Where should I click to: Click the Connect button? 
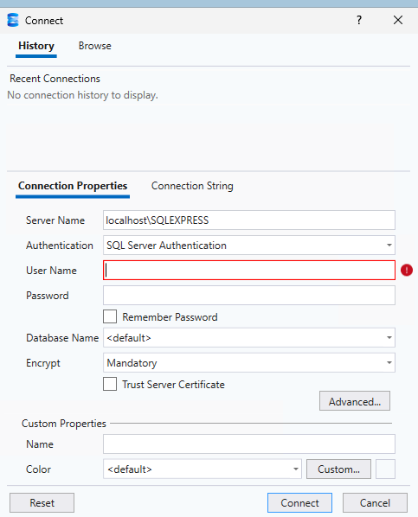point(299,503)
